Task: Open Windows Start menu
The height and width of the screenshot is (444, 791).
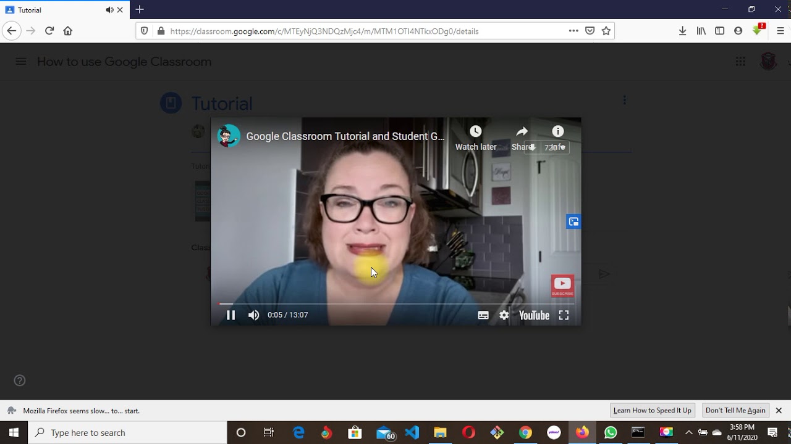Action: [x=14, y=432]
